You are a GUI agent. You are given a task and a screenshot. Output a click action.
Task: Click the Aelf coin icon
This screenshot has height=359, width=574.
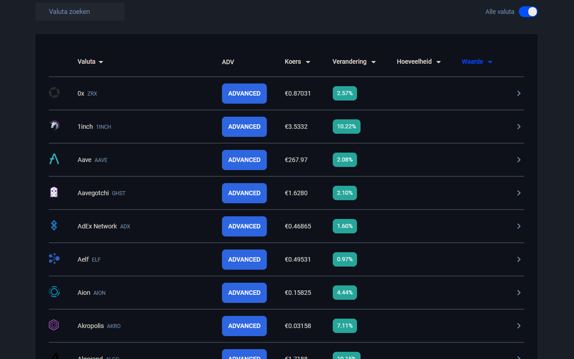click(54, 259)
